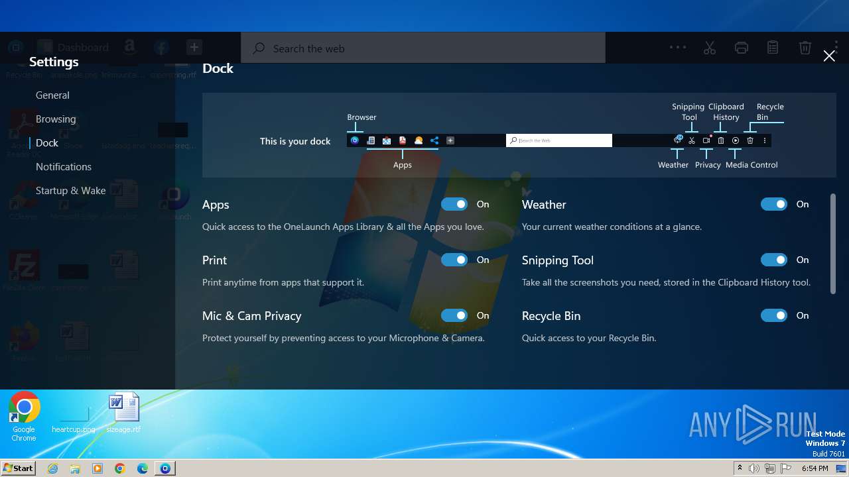Launch Internet Explorer from the taskbar
This screenshot has width=849, height=477.
click(x=52, y=468)
